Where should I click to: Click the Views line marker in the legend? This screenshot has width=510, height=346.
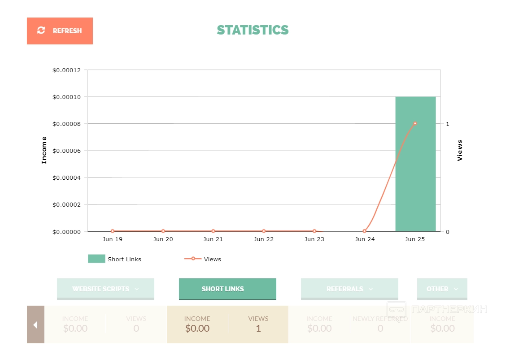pos(193,259)
